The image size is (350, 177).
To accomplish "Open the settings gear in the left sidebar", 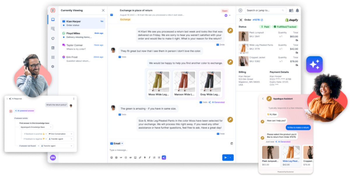I will 53,66.
